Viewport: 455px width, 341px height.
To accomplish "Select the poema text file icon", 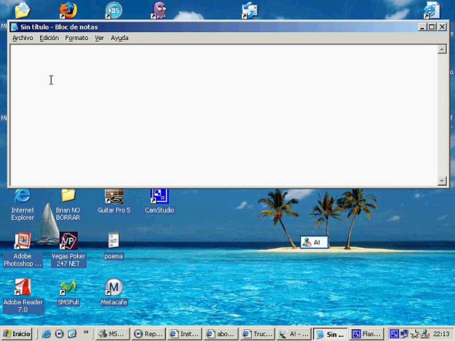I will (113, 246).
